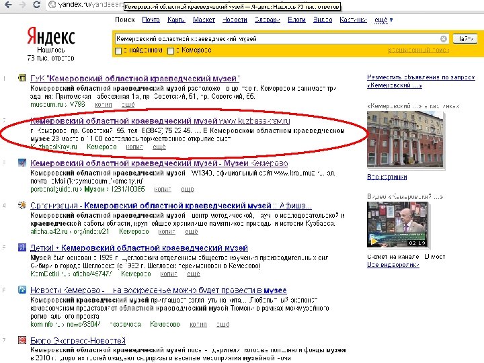Click favicon beside Новости Кемерово result
The image size is (484, 363).
pyautogui.click(x=22, y=290)
